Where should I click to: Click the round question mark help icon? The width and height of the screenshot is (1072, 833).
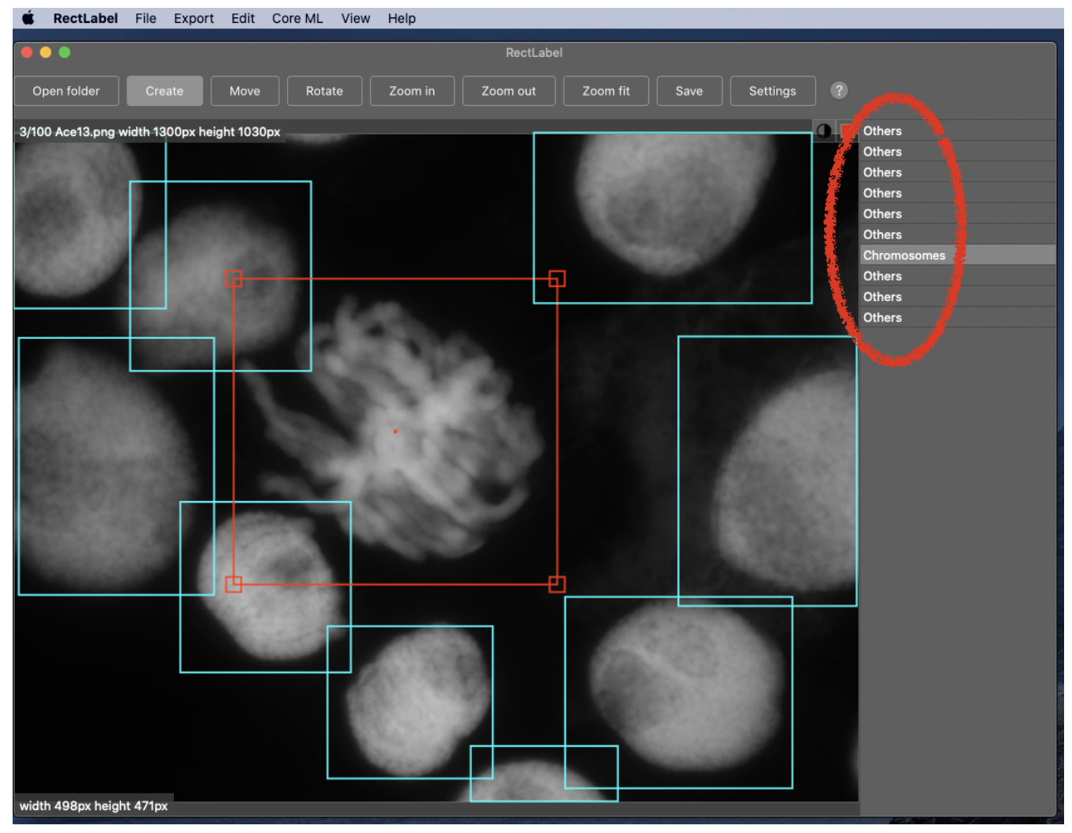pyautogui.click(x=839, y=91)
